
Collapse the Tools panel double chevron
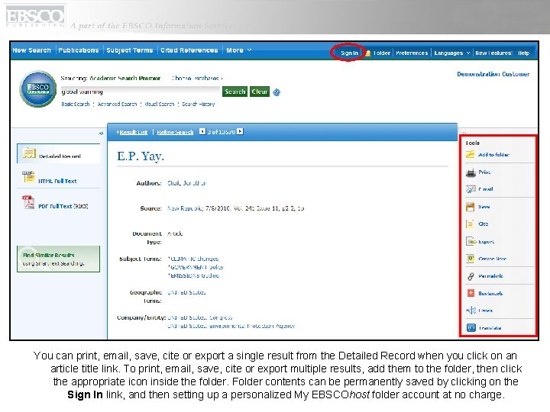tap(464, 133)
